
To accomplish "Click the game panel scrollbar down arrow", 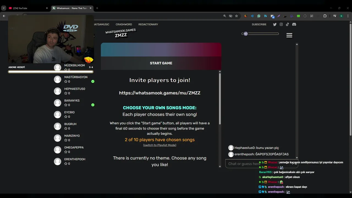I will [x=220, y=166].
